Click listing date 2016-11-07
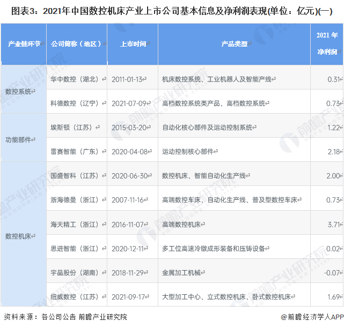Viewport: 344px width, 328px height. point(128,225)
